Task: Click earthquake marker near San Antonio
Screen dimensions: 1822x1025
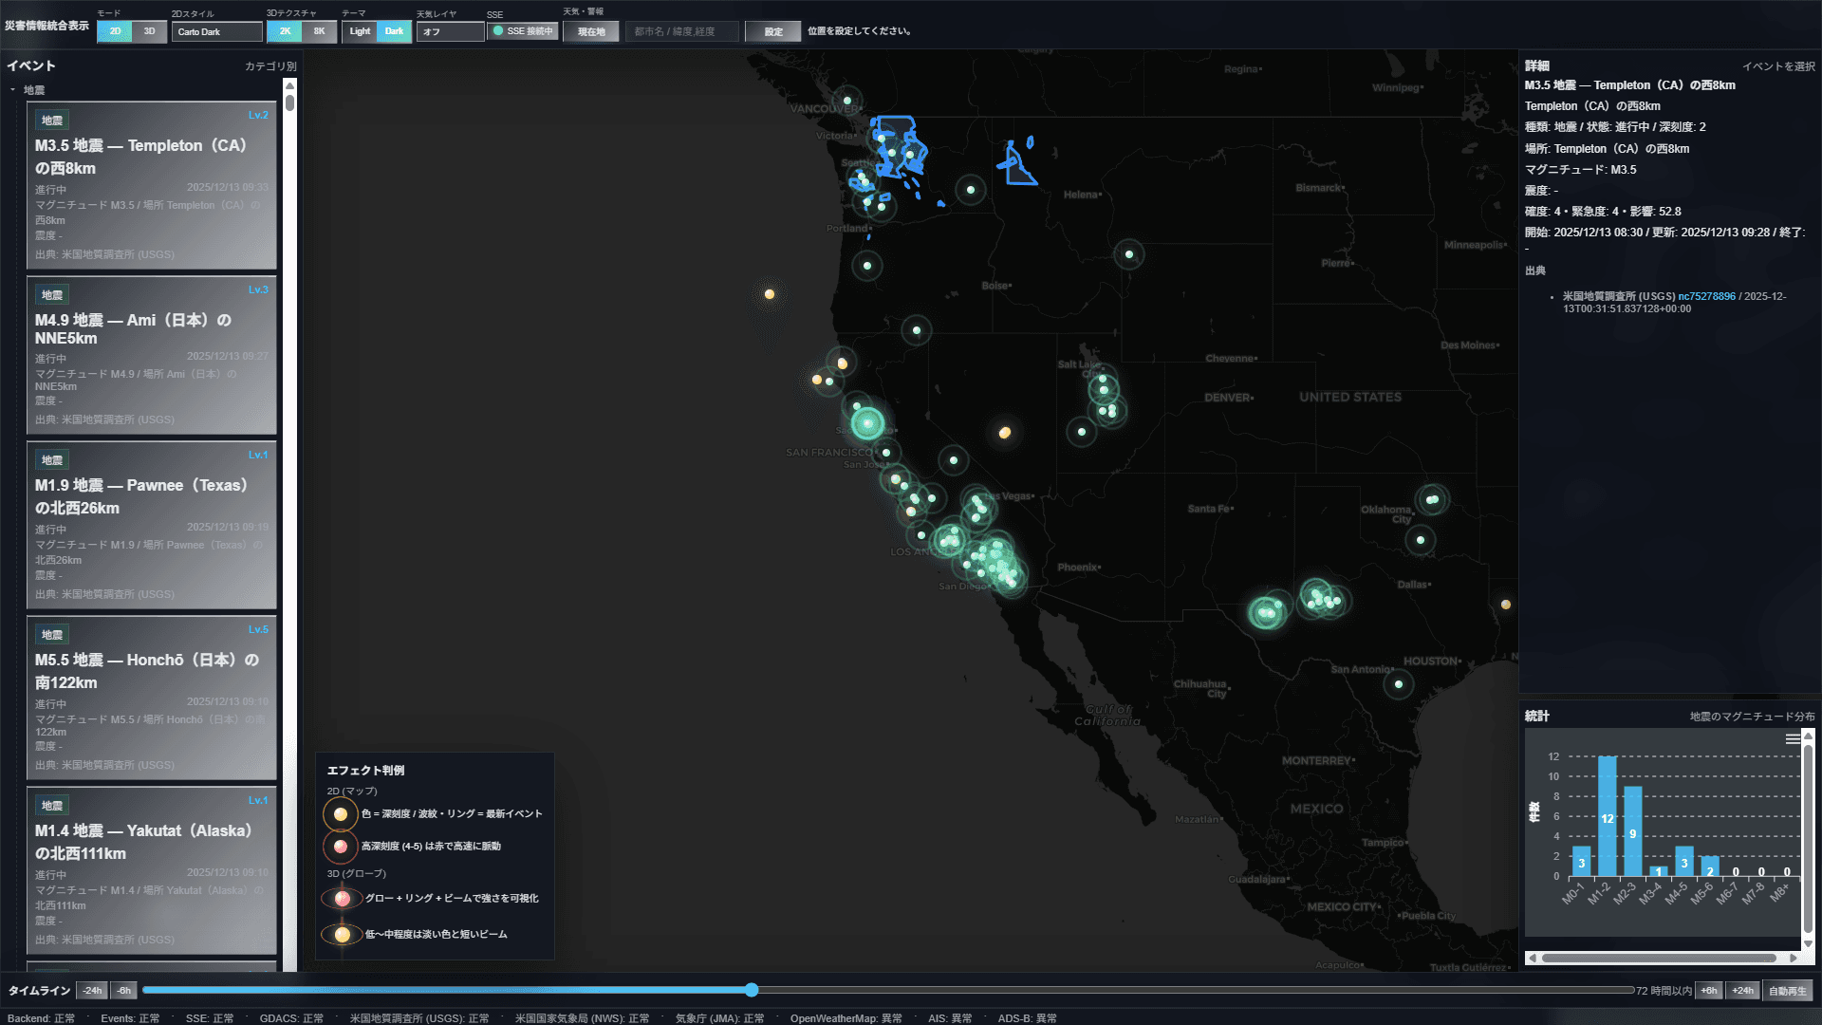Action: 1399,683
